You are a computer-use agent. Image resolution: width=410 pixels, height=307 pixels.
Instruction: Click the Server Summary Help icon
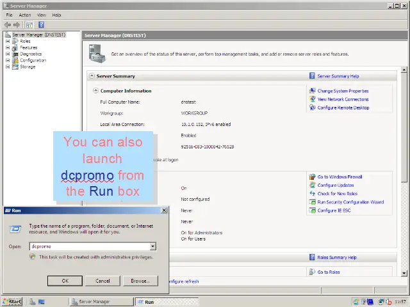[x=312, y=76]
